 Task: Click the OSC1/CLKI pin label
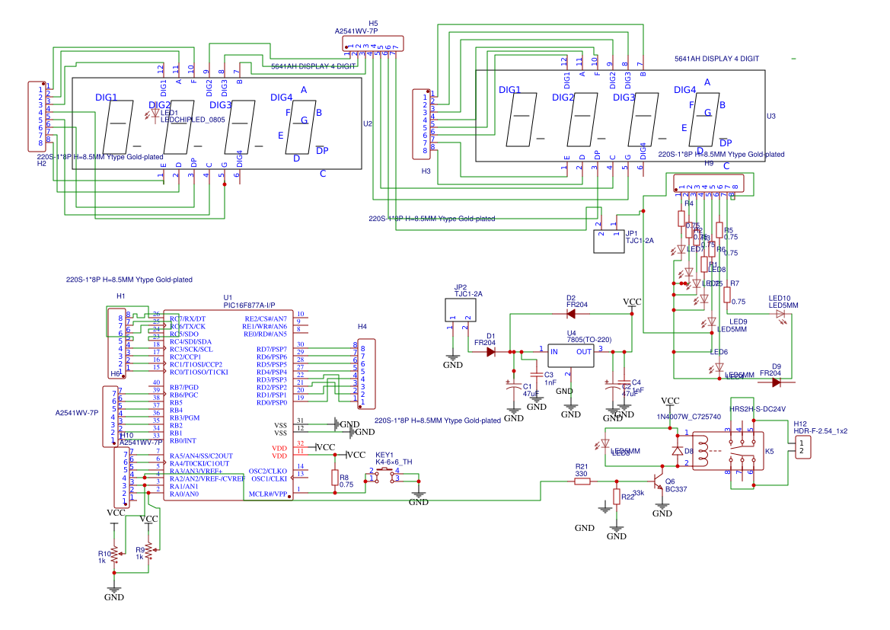point(269,479)
